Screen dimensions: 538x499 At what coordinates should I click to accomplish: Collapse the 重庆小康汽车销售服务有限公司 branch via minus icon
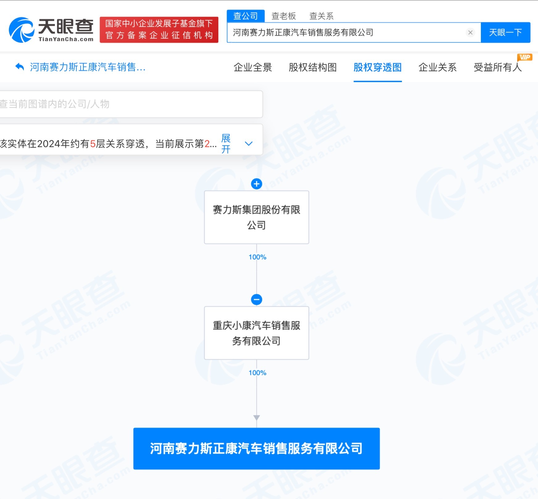256,299
